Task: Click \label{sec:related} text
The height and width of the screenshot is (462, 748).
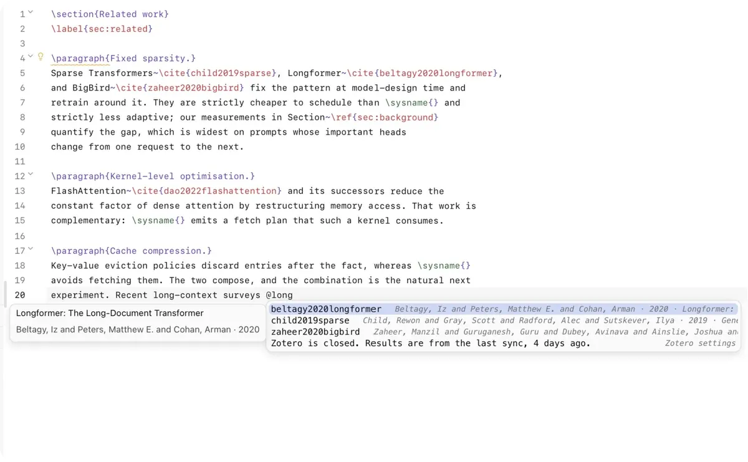Action: click(x=102, y=29)
